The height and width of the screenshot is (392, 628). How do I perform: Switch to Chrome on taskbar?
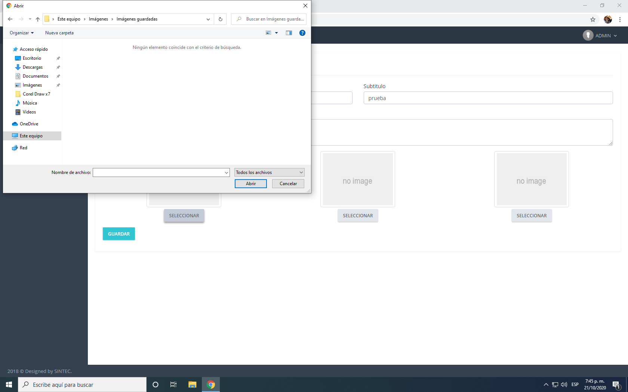[211, 385]
